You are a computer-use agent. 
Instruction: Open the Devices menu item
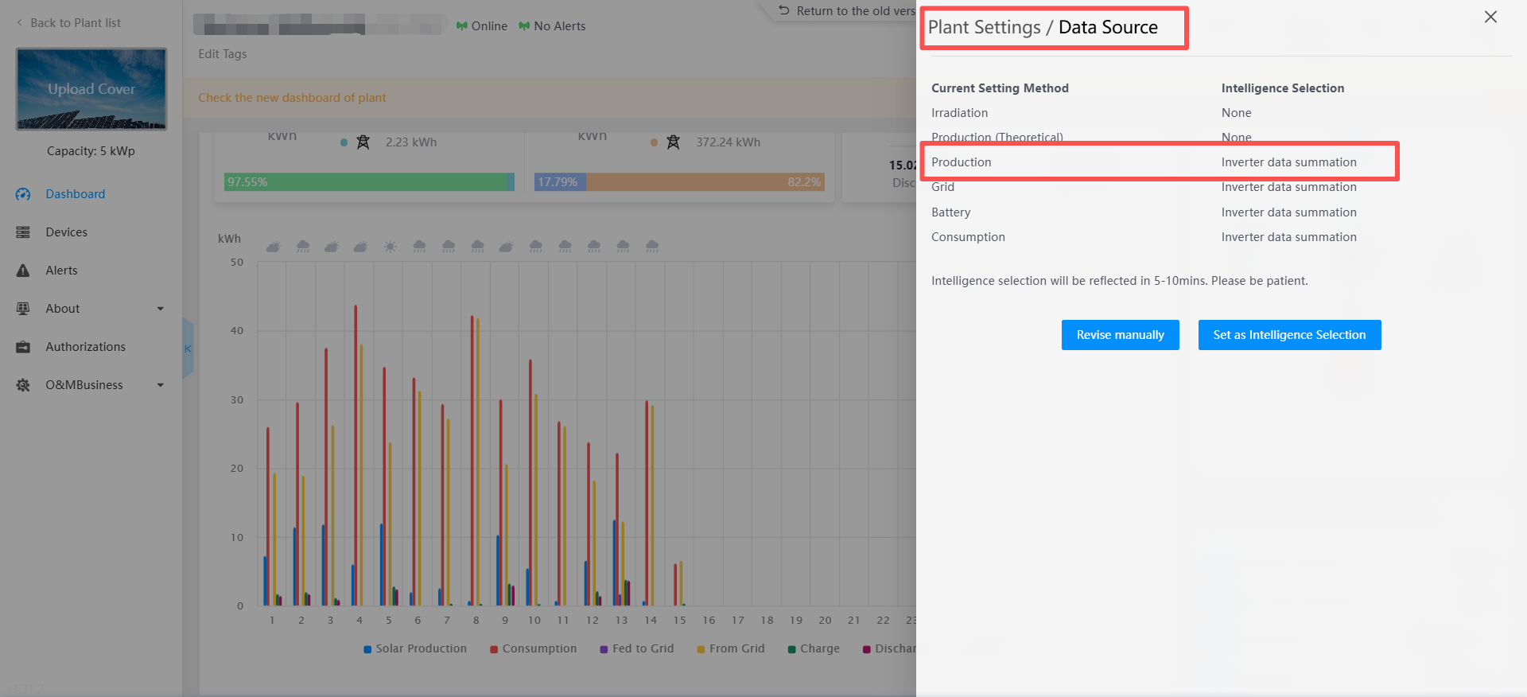[x=67, y=232]
